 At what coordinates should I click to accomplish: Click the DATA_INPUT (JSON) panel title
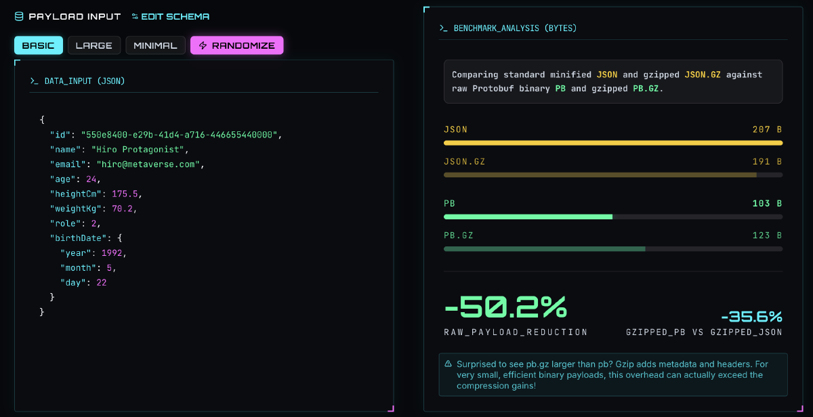(85, 81)
